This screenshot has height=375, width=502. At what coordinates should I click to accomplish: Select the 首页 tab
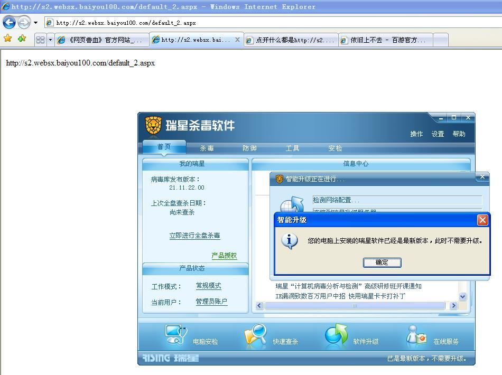(x=164, y=147)
